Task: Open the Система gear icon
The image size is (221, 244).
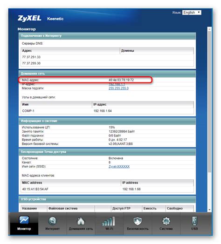Action: coord(166,221)
